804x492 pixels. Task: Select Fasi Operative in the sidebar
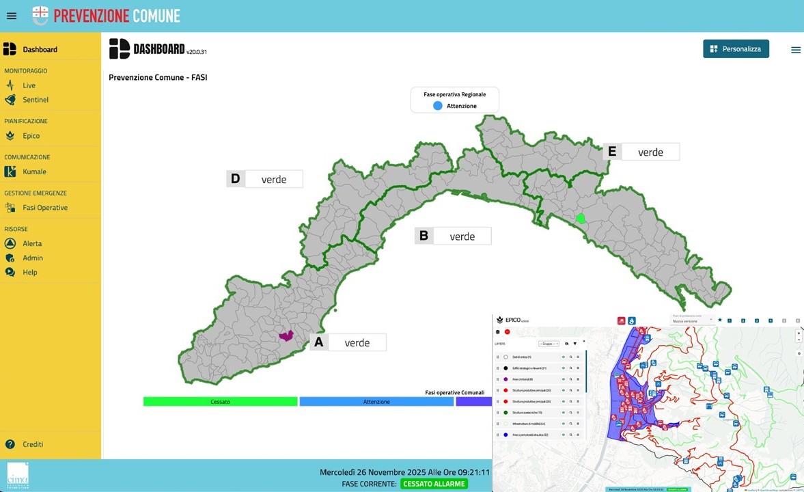pos(45,208)
